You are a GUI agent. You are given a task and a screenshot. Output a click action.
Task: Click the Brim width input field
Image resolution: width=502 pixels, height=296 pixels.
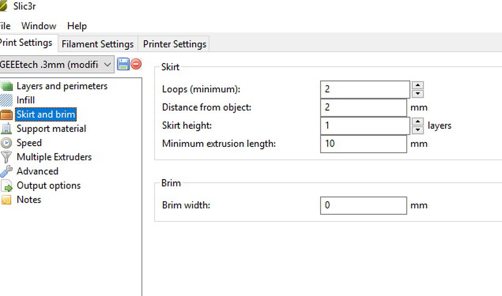click(364, 205)
